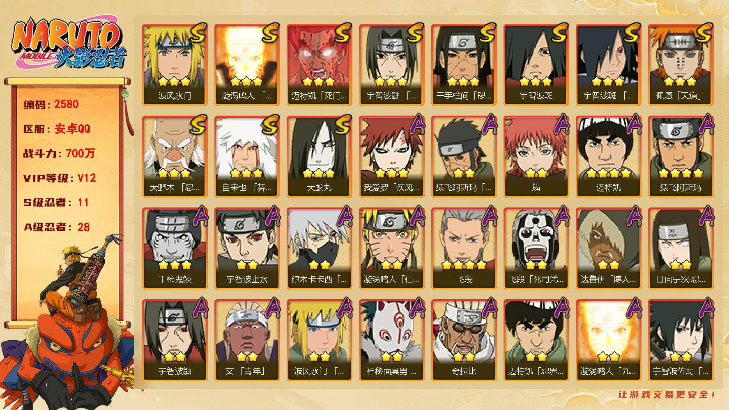Select the 波风水门 S-rank ninja card
Image resolution: width=729 pixels, height=410 pixels.
point(175,65)
